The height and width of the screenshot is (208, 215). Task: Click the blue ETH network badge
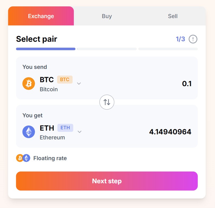pyautogui.click(x=65, y=128)
